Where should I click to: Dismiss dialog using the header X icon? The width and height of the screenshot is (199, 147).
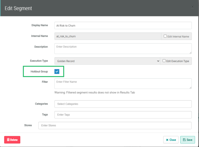192,7
